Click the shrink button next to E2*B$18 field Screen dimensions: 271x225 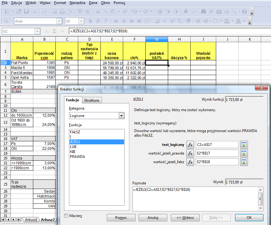coord(244,162)
